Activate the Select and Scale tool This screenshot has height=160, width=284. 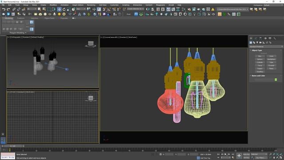click(x=69, y=9)
